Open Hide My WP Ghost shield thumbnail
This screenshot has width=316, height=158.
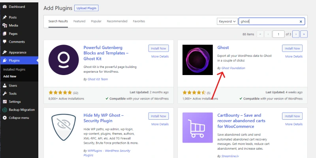64,127
